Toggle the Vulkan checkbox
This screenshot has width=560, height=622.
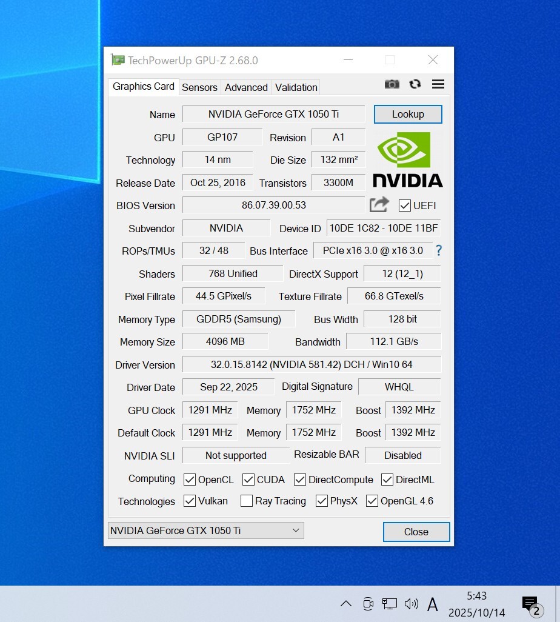[190, 501]
